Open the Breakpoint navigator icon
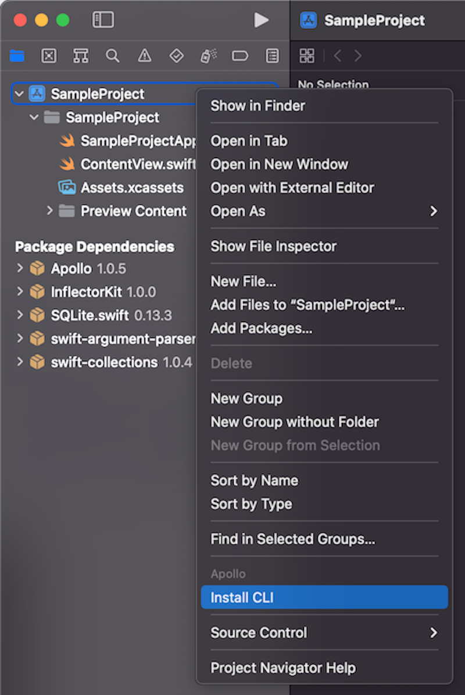Image resolution: width=465 pixels, height=695 pixels. tap(239, 56)
